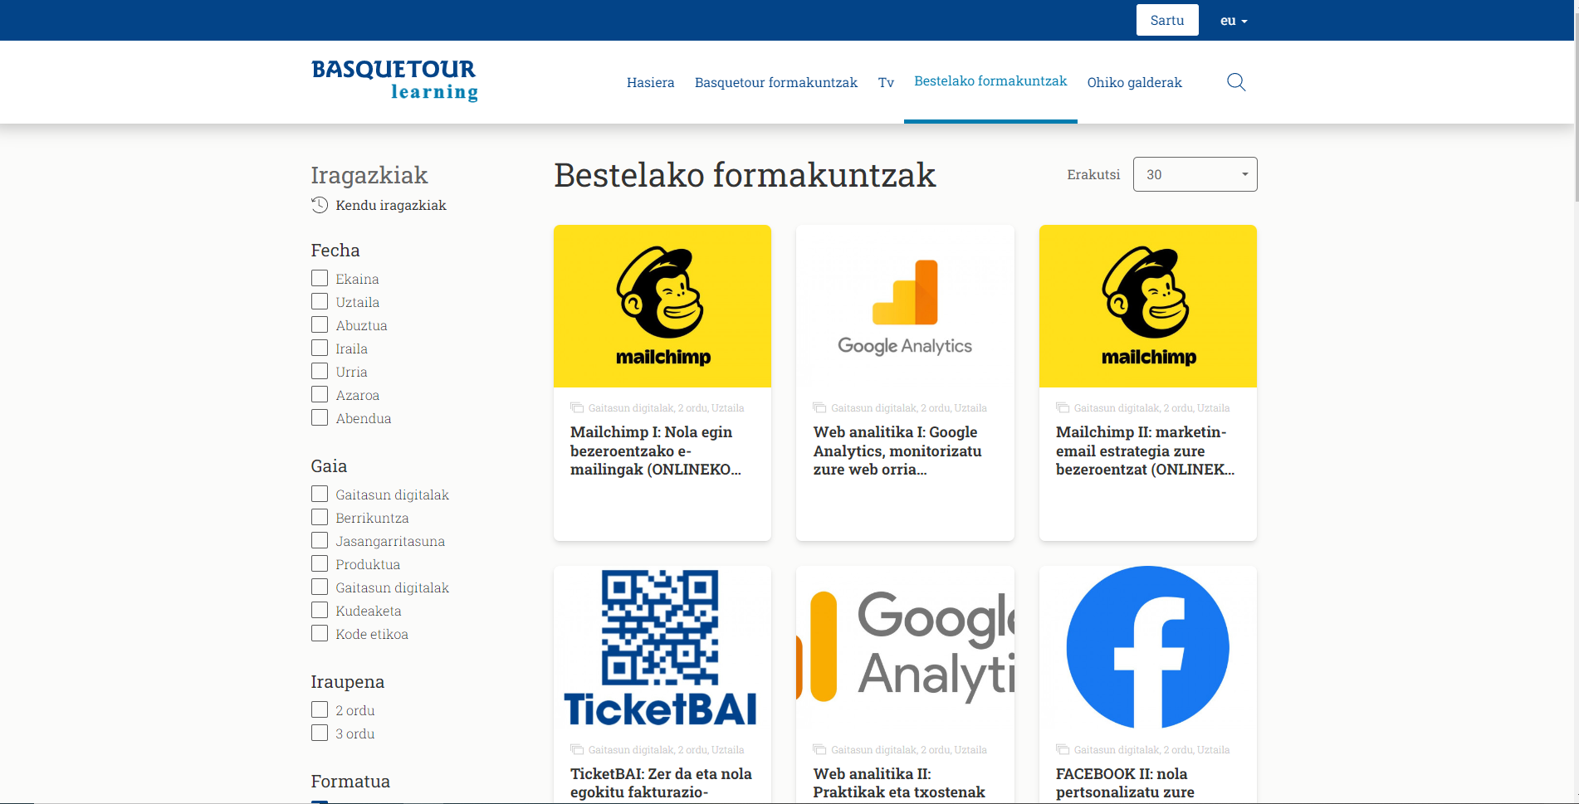Select the Tv navigation item
The height and width of the screenshot is (804, 1579).
coord(886,82)
